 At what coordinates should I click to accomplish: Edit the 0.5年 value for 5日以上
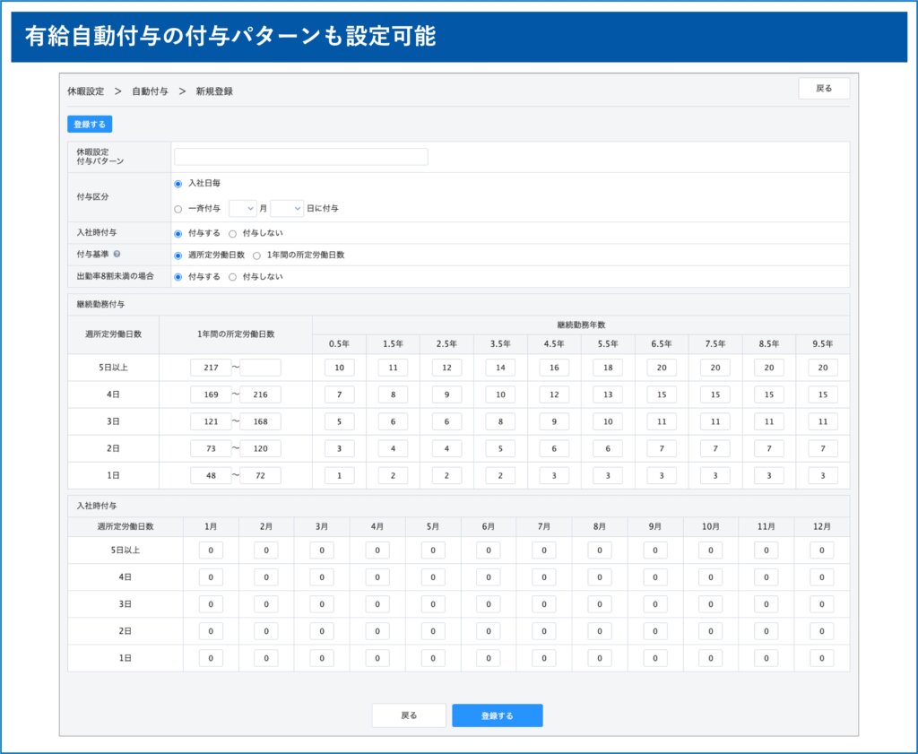(x=339, y=368)
